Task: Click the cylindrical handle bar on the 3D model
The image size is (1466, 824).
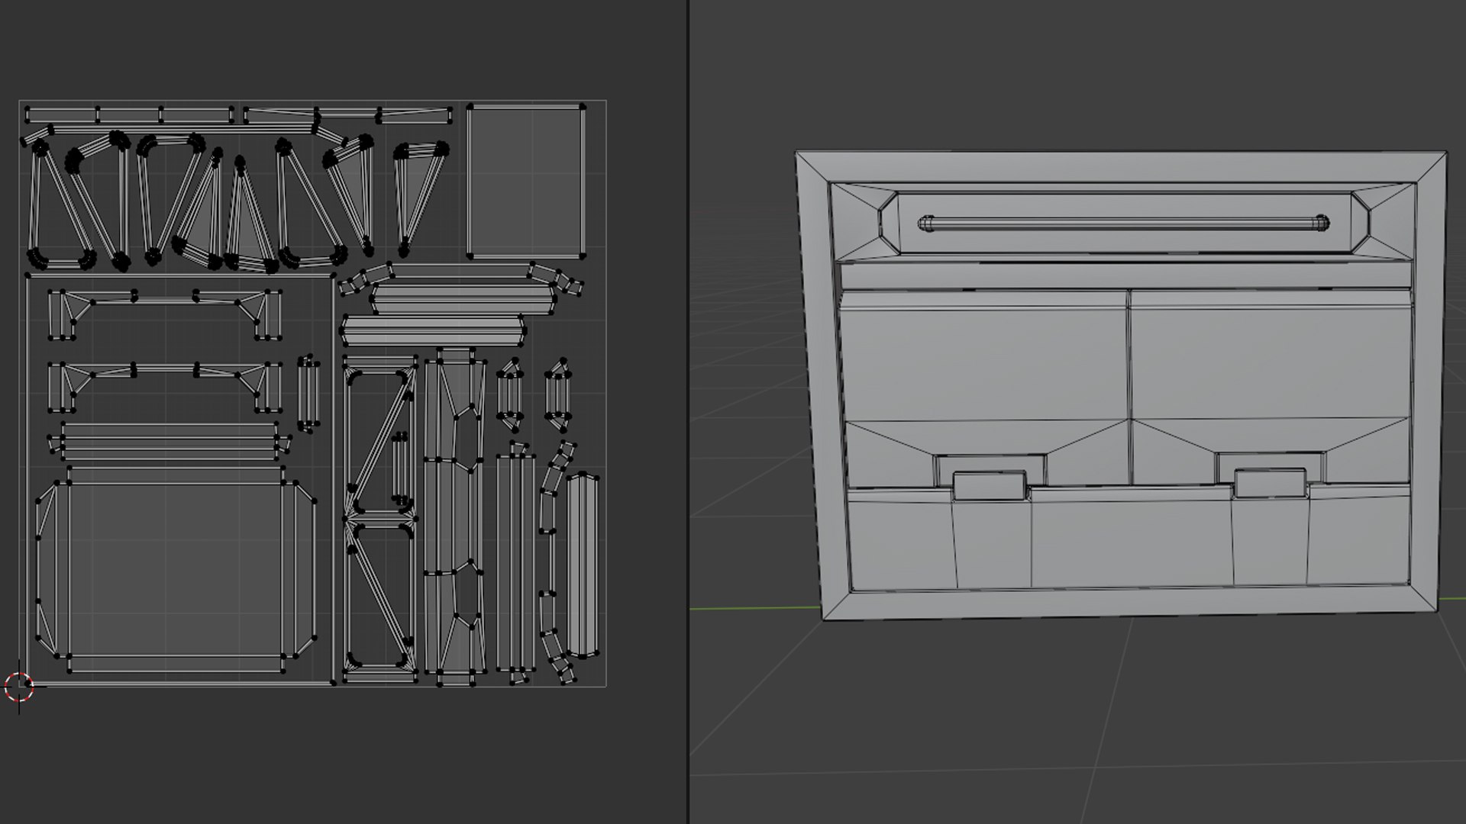Action: coord(1123,224)
